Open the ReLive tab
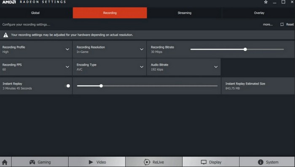The image size is (295, 167). pyautogui.click(x=154, y=162)
